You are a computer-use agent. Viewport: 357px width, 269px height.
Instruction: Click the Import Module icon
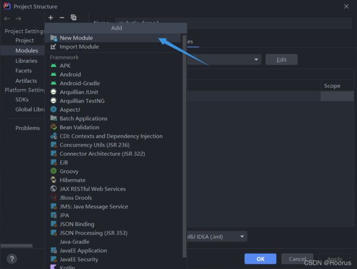pos(53,47)
